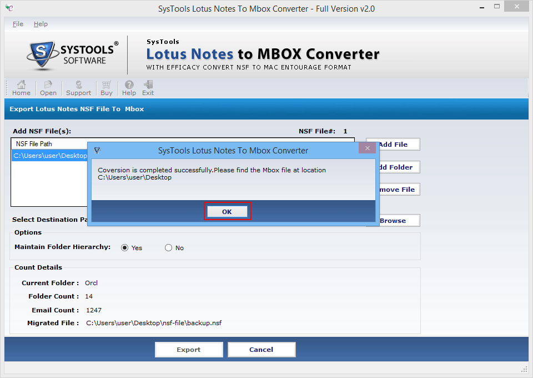Open the File menu
This screenshot has height=378, width=533.
[18, 24]
